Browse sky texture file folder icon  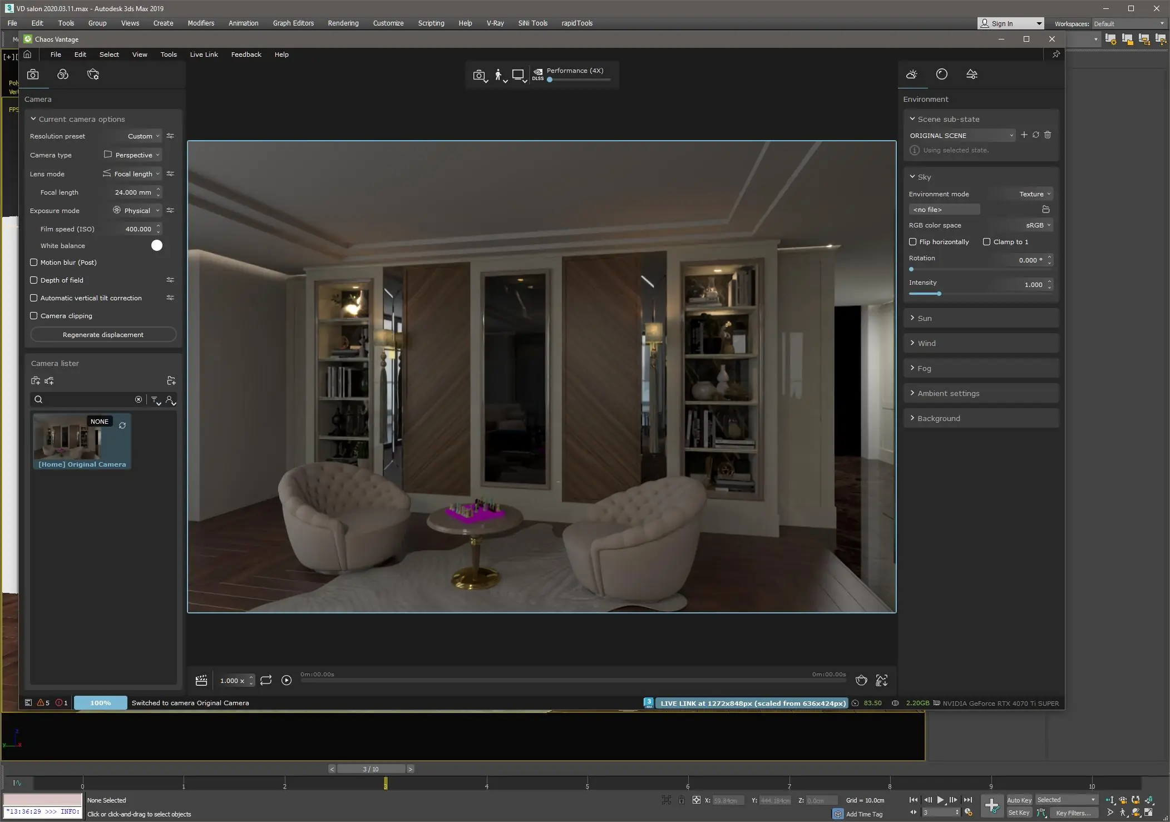1045,210
